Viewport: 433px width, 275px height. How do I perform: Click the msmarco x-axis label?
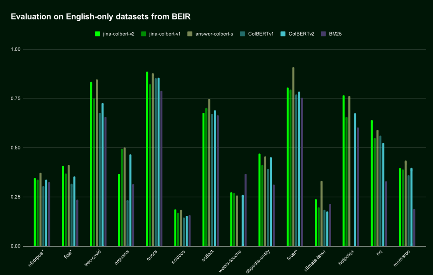[x=403, y=257]
